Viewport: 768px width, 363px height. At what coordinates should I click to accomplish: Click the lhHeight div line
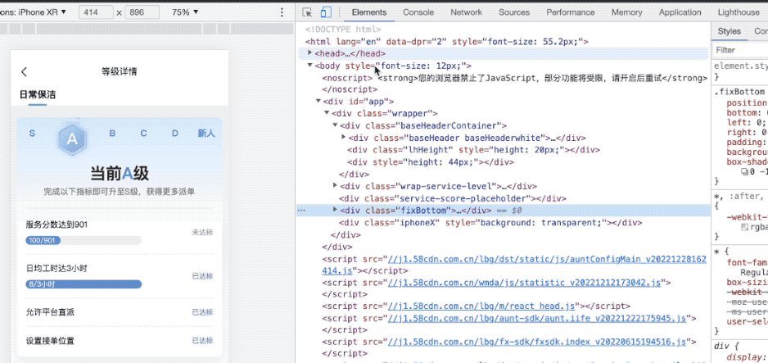473,150
